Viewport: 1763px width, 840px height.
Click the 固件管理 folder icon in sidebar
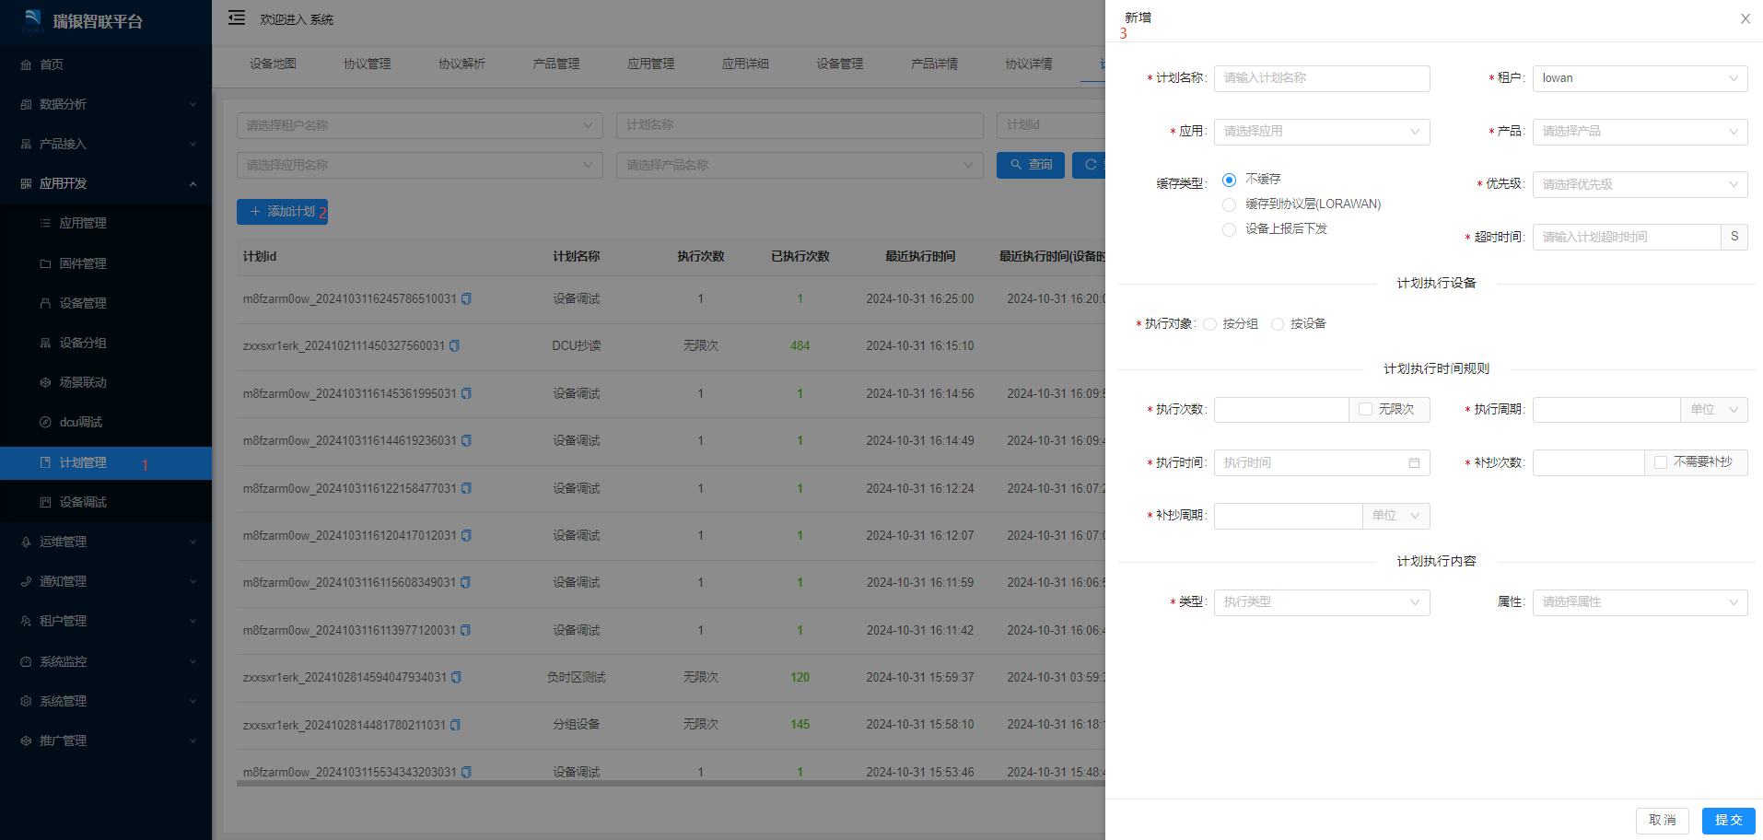tap(45, 263)
